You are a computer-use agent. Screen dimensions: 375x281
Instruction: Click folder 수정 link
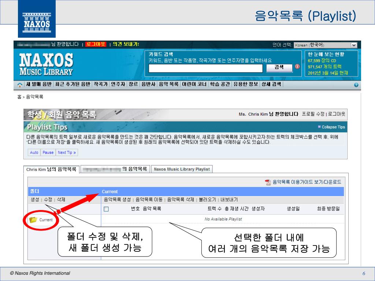(x=48, y=199)
